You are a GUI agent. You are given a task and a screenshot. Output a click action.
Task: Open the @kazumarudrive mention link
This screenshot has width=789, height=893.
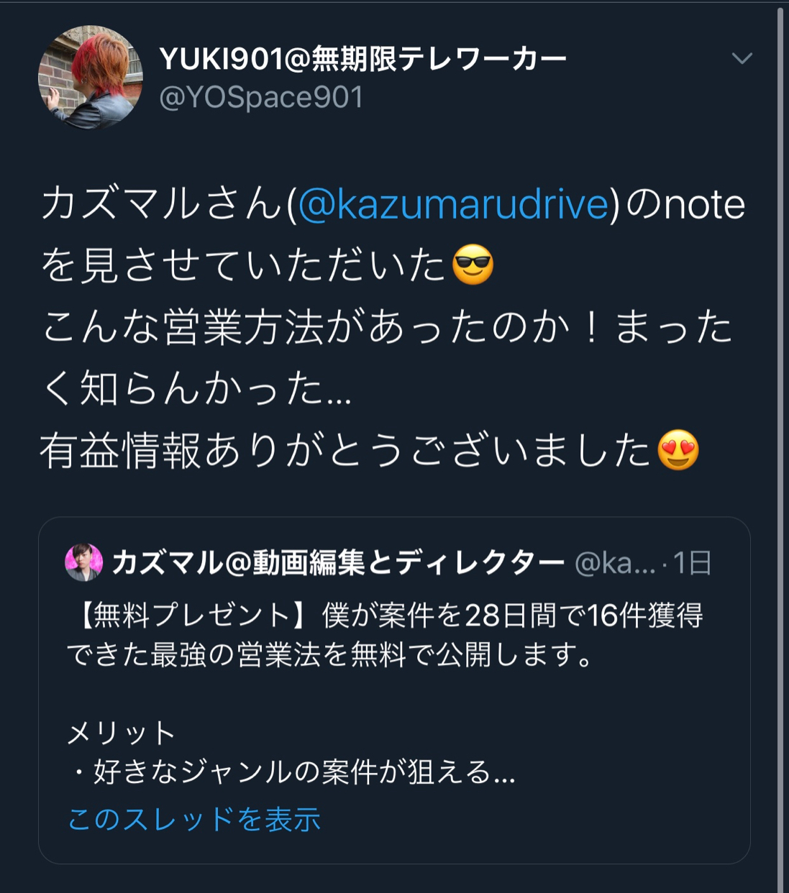point(453,204)
